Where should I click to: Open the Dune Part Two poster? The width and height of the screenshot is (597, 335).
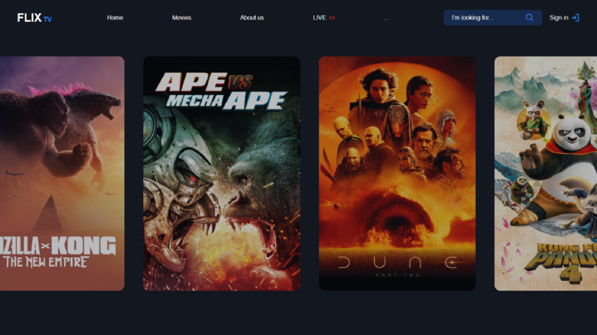[x=397, y=174]
